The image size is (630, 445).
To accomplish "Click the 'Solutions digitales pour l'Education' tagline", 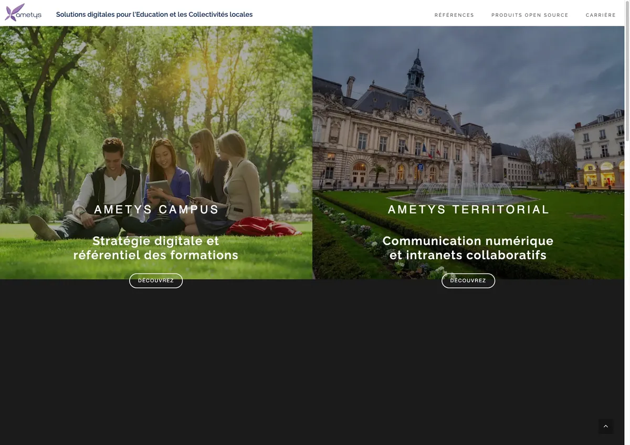I will pos(154,14).
